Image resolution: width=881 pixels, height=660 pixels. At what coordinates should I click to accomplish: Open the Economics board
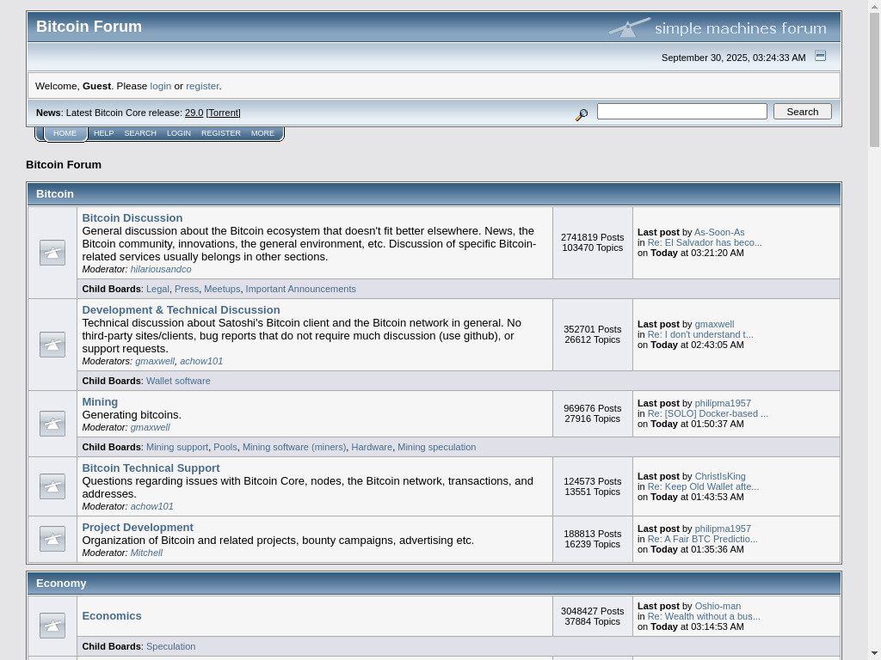112,615
